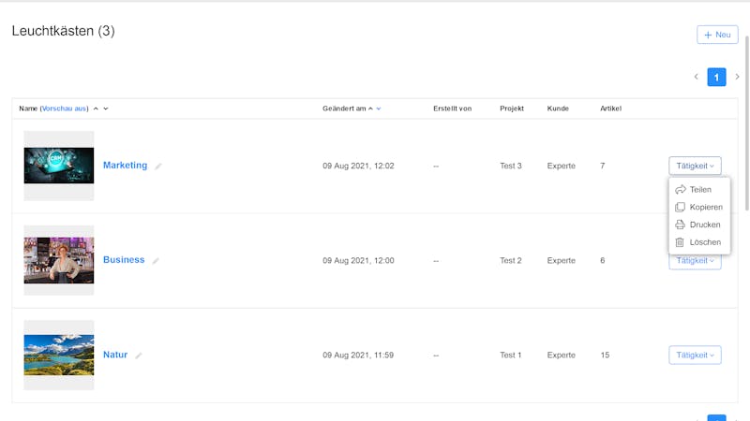Choose Kopieren from the dropdown menu
The height and width of the screenshot is (421, 750).
[x=699, y=207]
